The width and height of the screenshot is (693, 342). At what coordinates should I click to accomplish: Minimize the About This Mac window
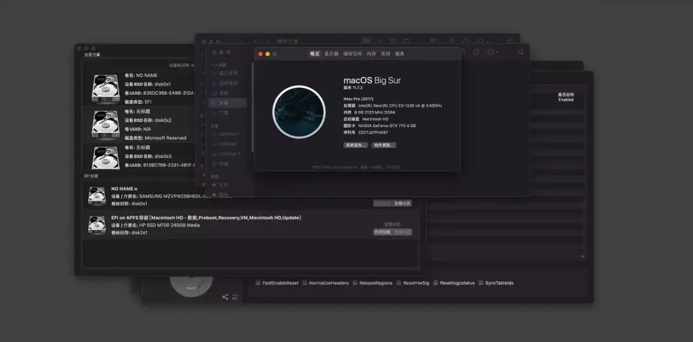tap(267, 54)
